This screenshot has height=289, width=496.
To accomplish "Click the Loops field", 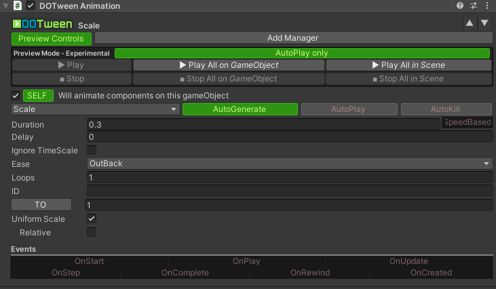I will [x=290, y=177].
